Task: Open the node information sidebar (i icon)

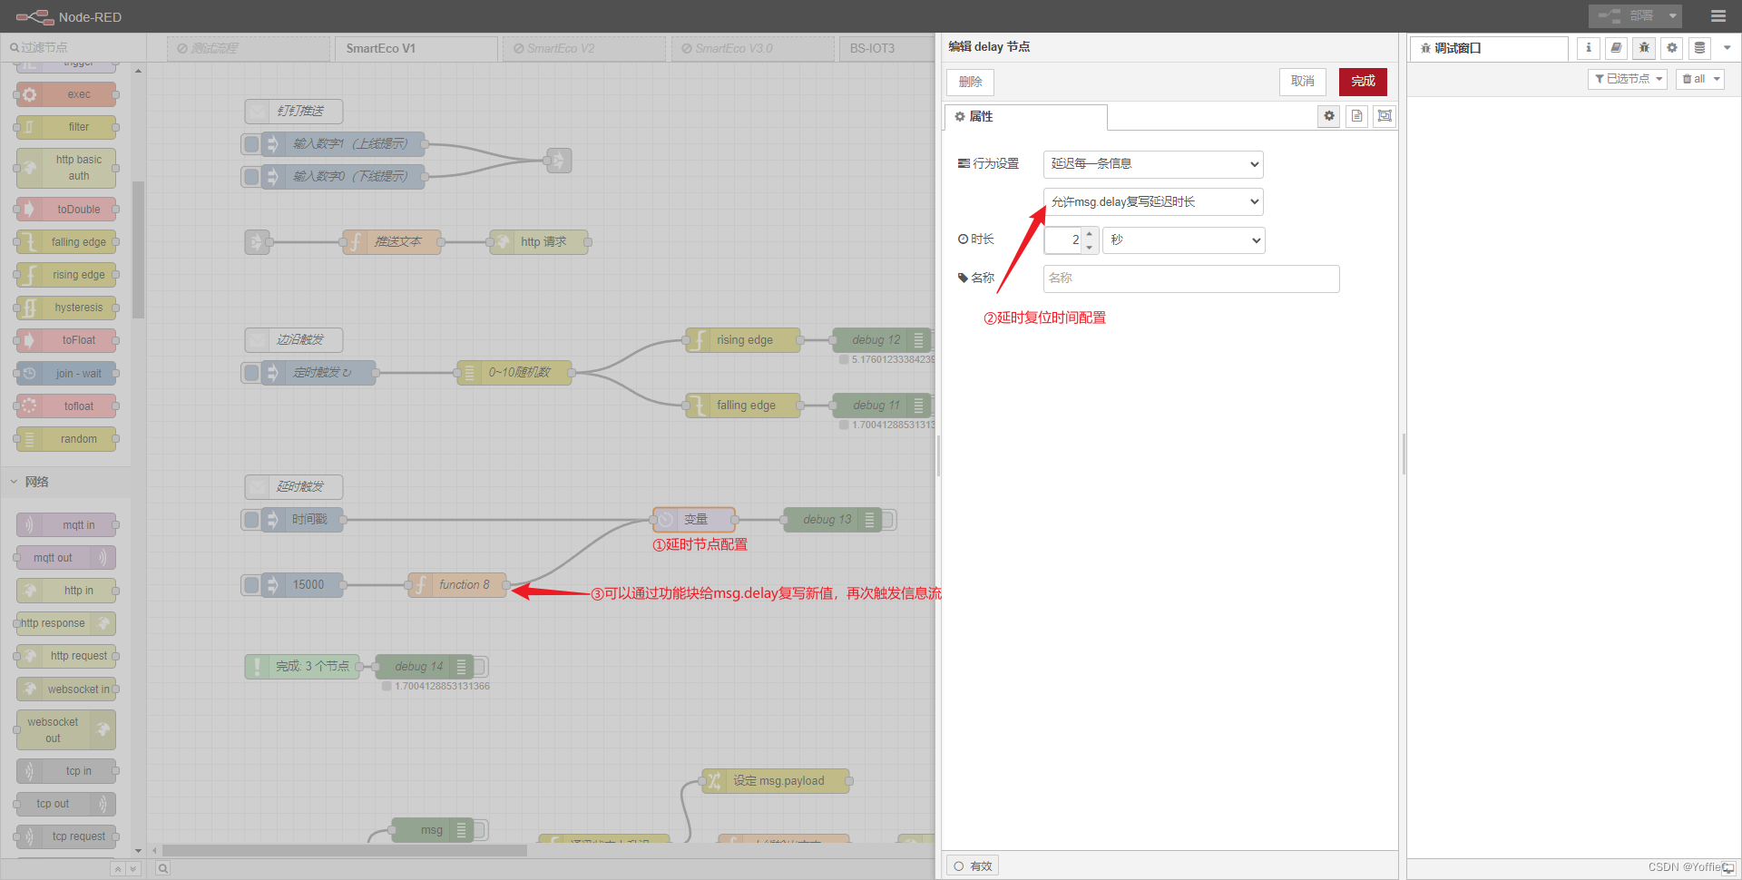Action: point(1588,48)
